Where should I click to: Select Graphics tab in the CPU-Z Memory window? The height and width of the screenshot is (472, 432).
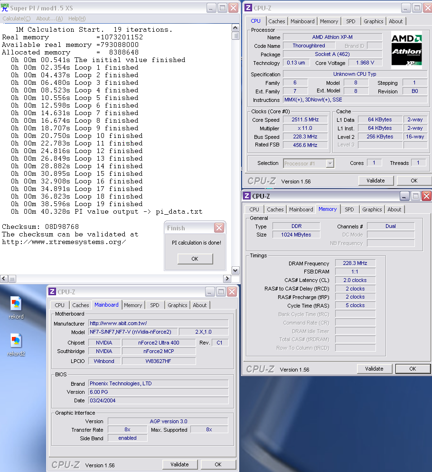click(372, 209)
